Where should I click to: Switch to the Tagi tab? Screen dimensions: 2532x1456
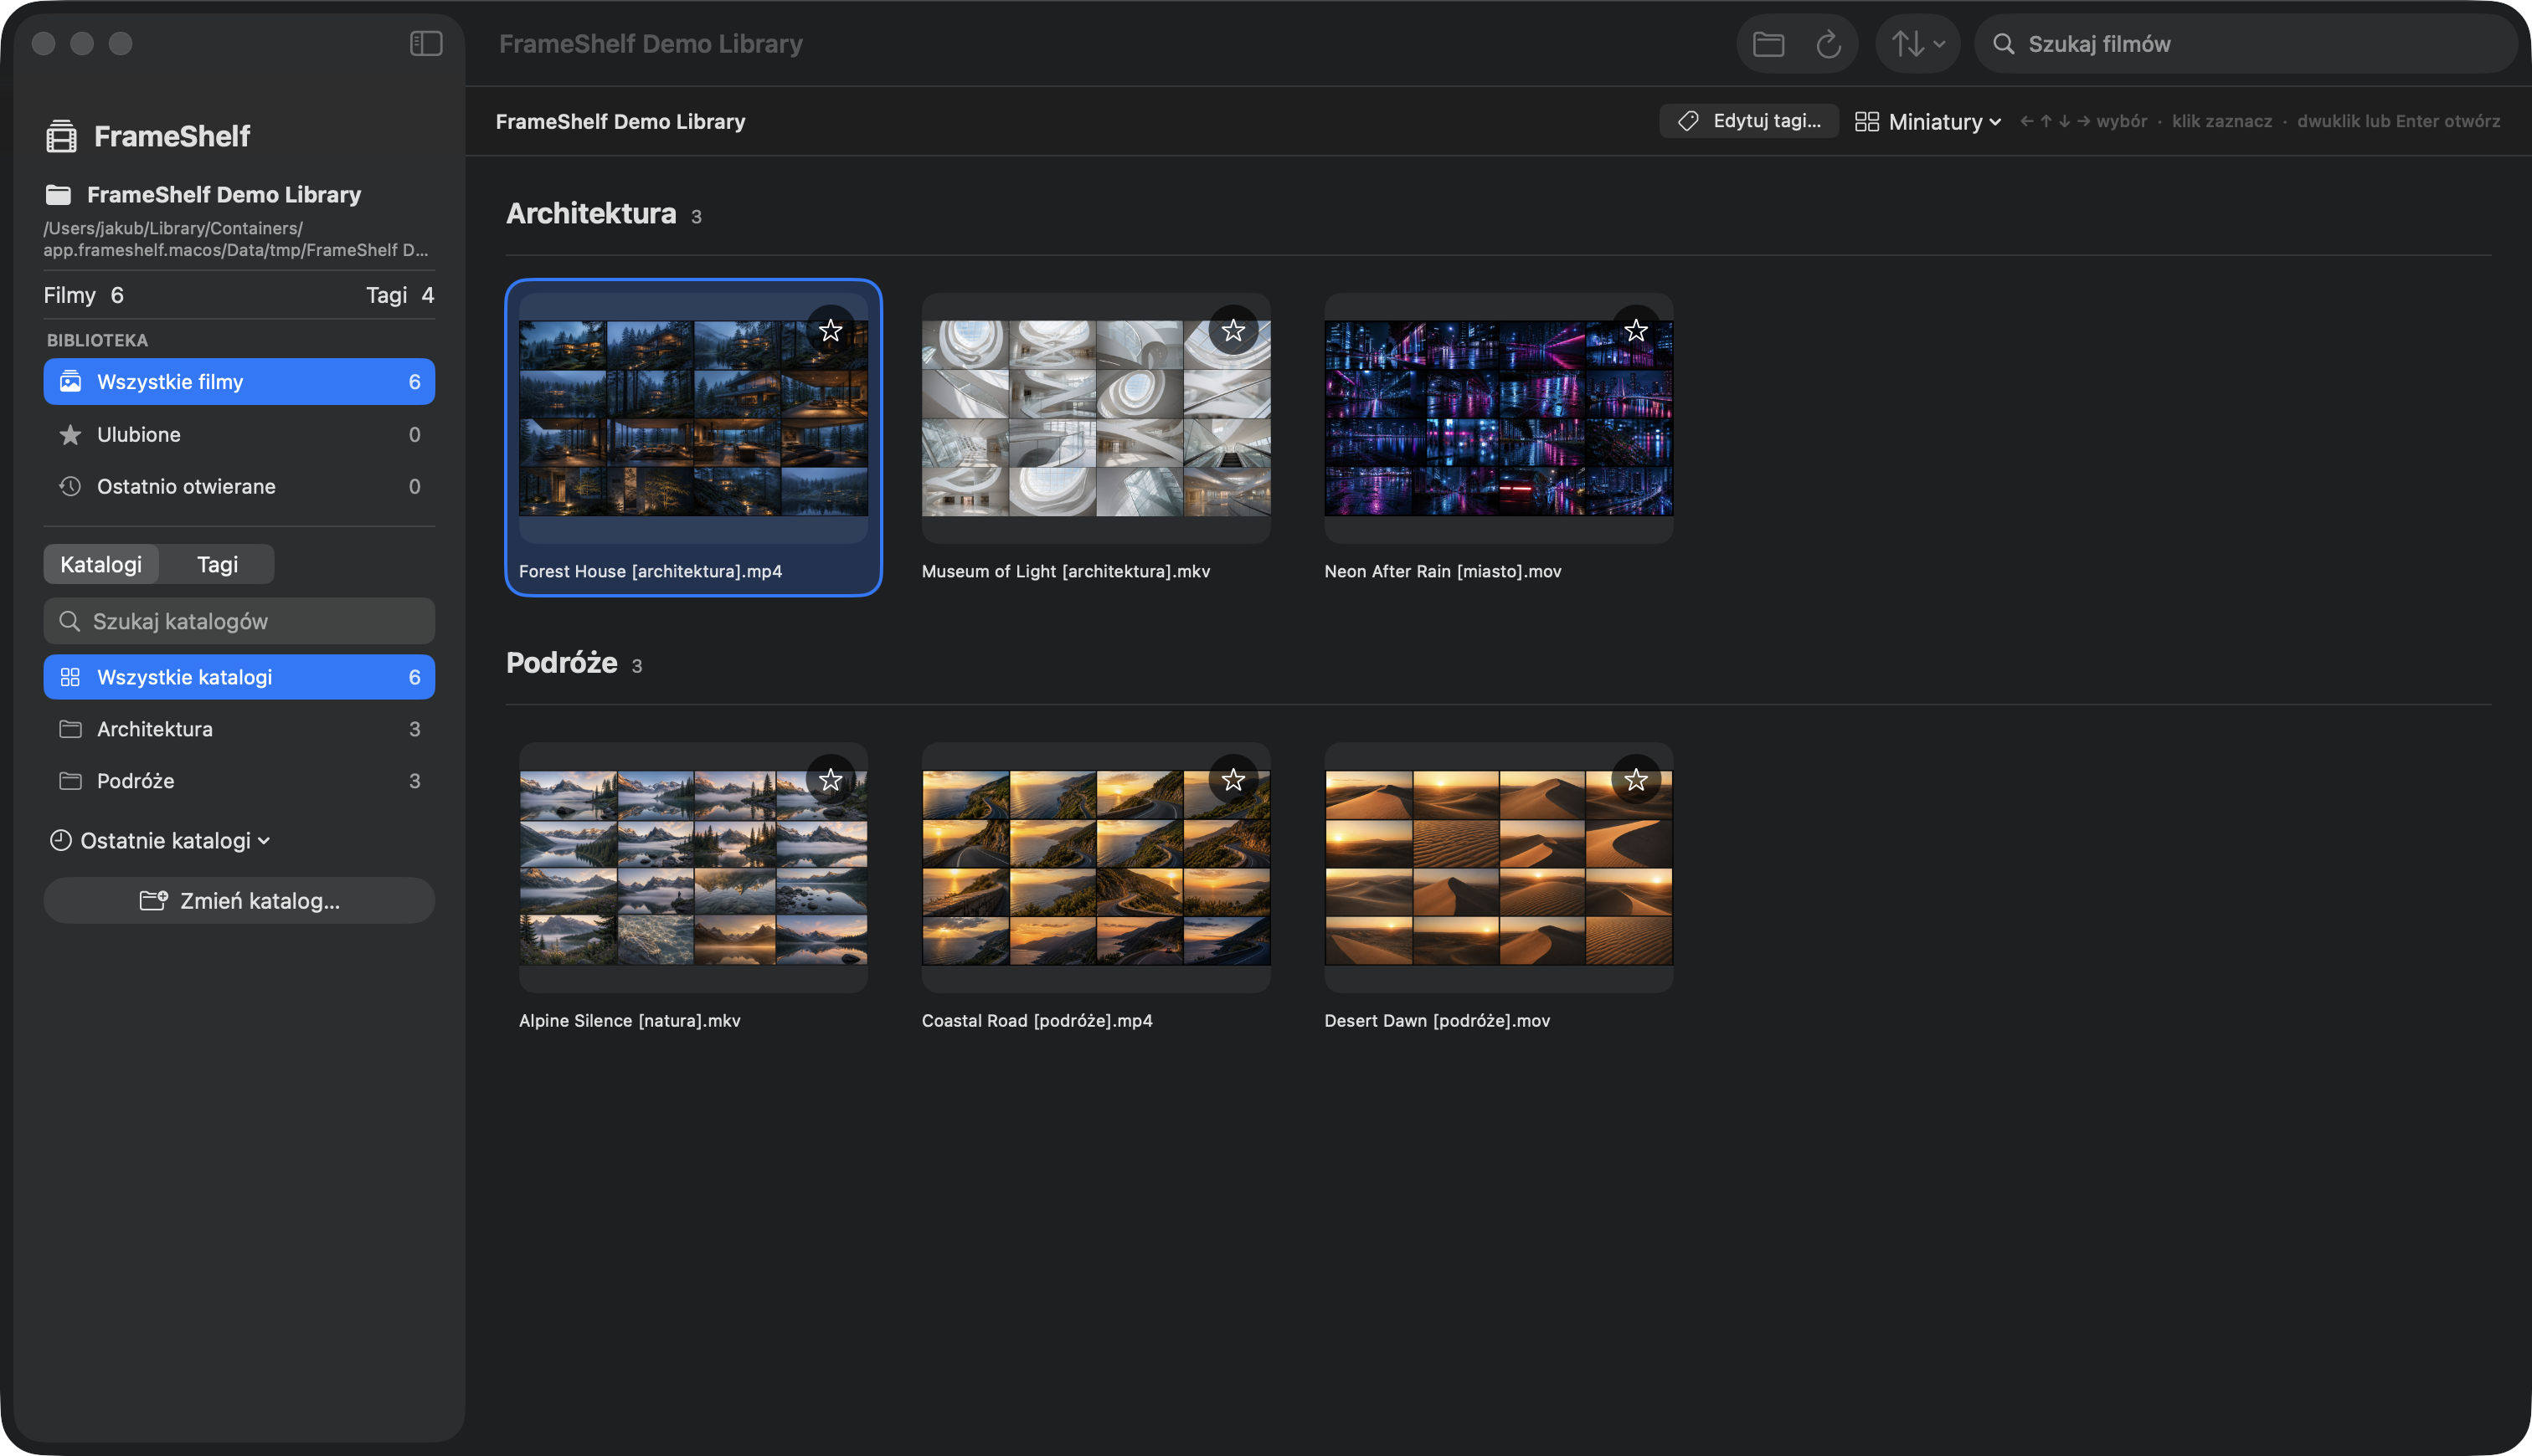(217, 564)
